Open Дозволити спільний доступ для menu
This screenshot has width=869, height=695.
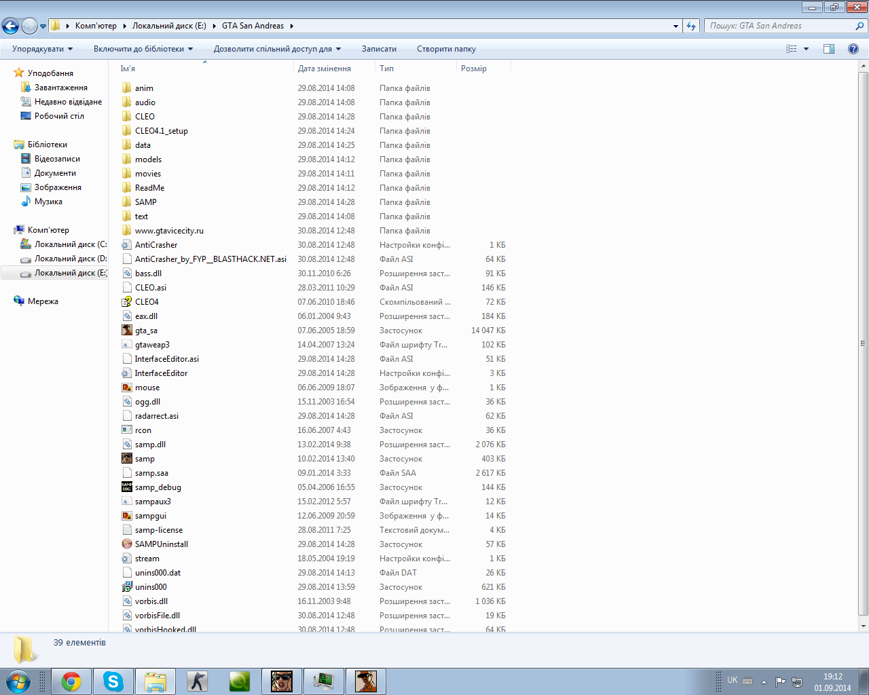[277, 49]
